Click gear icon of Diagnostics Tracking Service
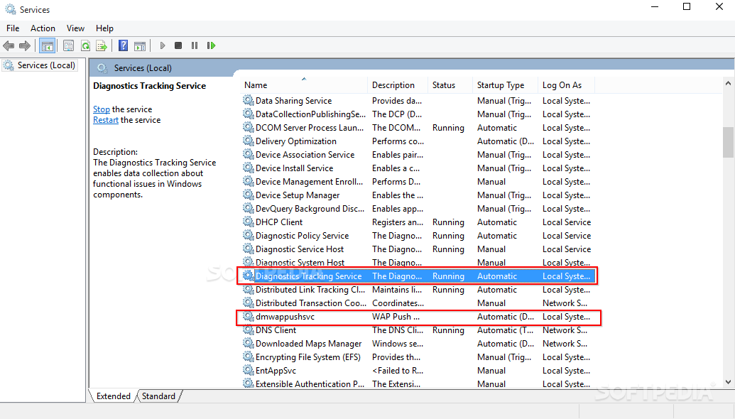Viewport: 735px width, 419px height. point(248,276)
